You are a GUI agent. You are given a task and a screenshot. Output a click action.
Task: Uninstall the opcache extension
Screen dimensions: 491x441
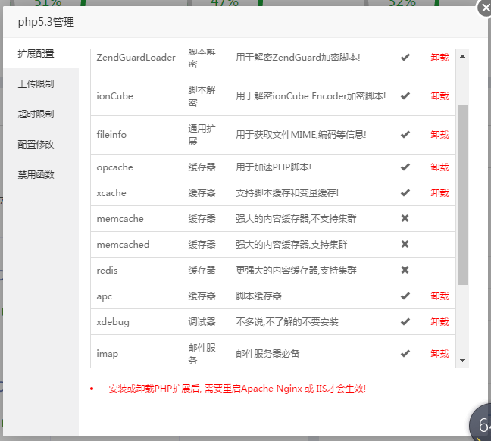(x=439, y=167)
